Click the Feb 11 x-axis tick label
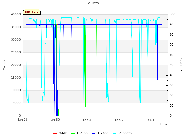The image size is (185, 139). coord(151,120)
